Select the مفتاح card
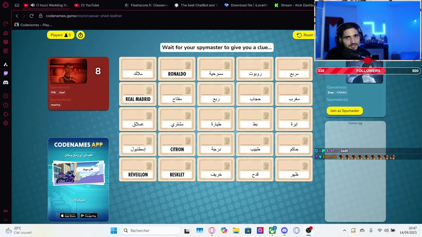This screenshot has width=422, height=237. (x=177, y=94)
